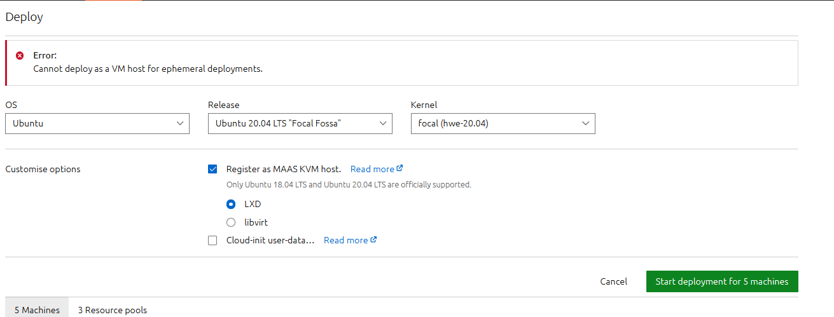Choose the libvirt radio option

pos(232,222)
